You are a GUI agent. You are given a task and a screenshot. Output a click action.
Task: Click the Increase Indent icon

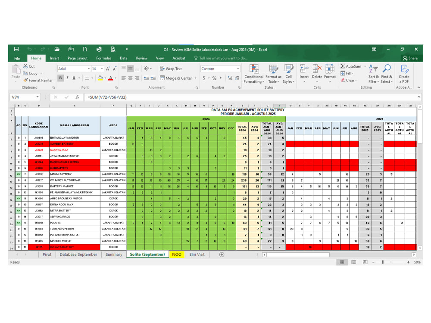(x=153, y=78)
